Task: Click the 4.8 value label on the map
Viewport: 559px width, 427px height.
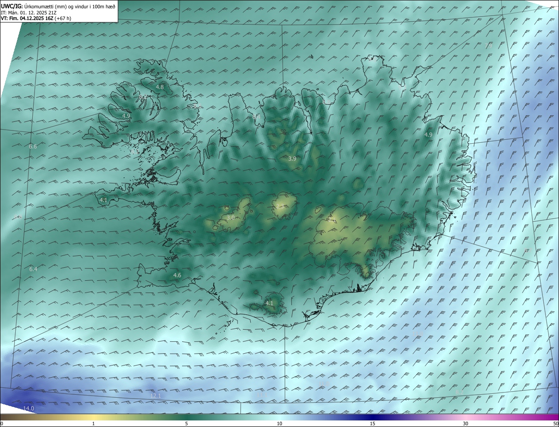Action: [x=160, y=87]
